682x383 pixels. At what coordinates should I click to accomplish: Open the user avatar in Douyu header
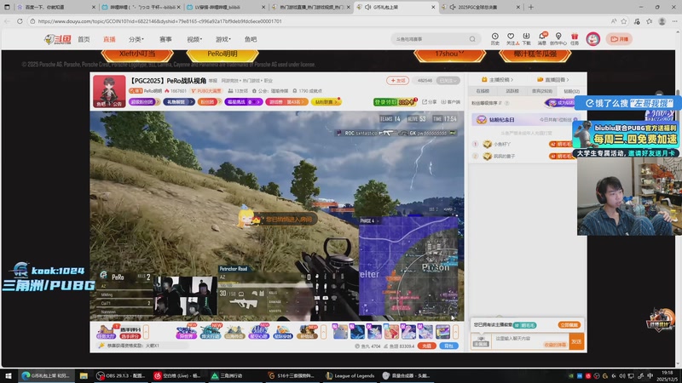pyautogui.click(x=592, y=39)
